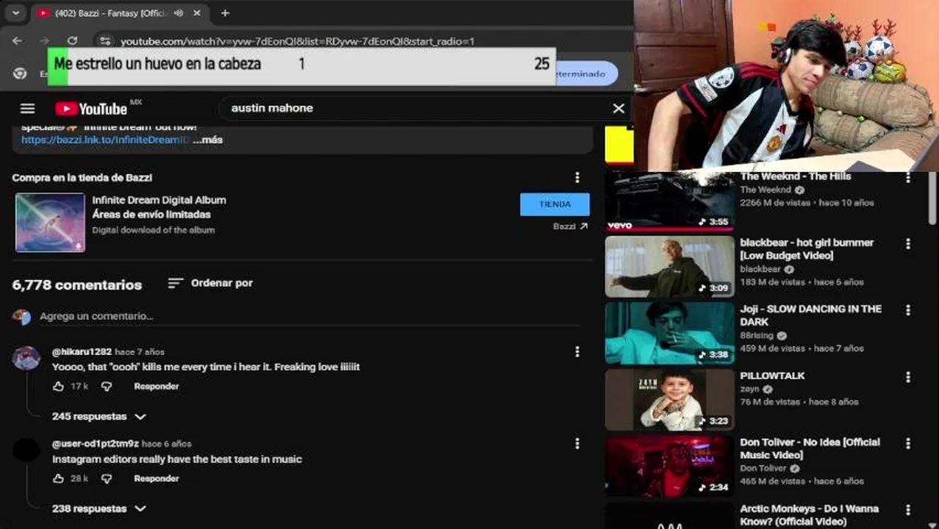This screenshot has width=939, height=529.
Task: Expand the description with ...más
Action: pos(208,140)
